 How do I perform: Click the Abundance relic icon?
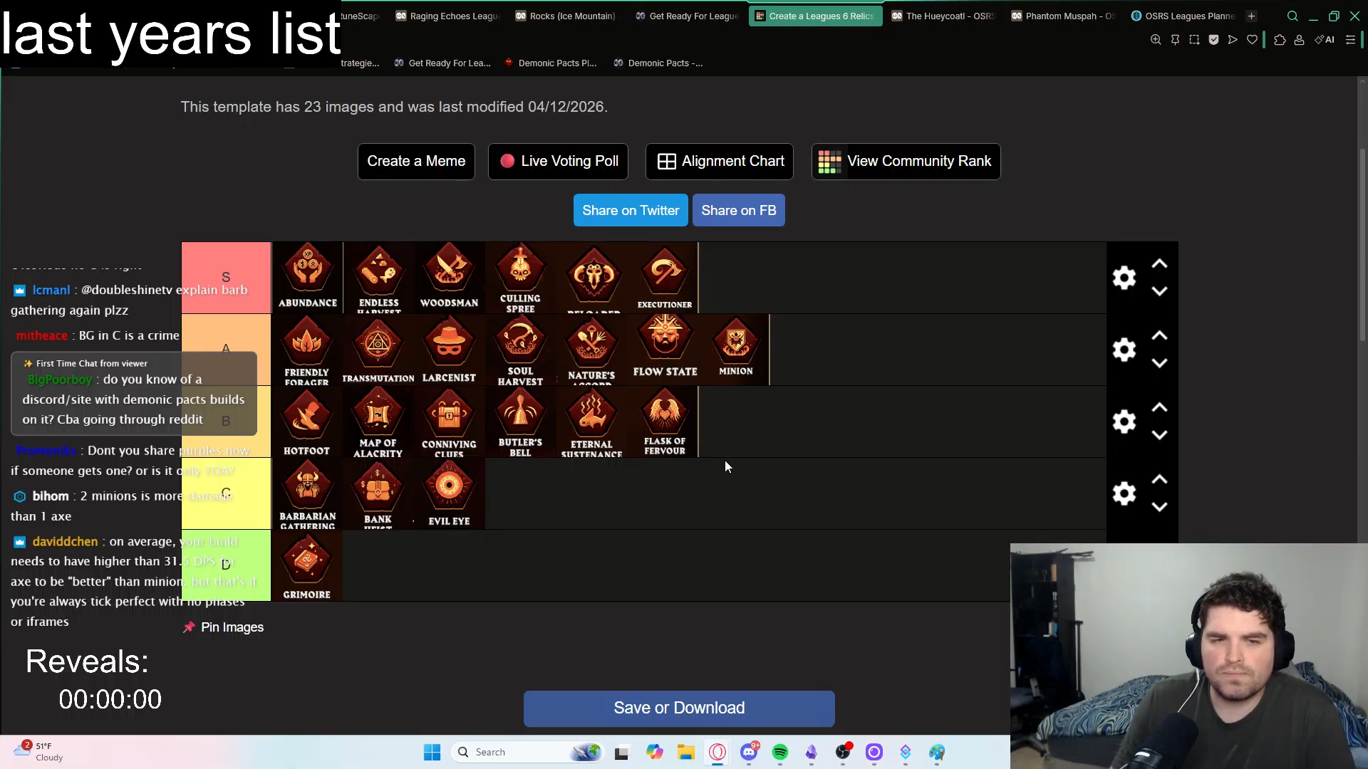point(307,277)
